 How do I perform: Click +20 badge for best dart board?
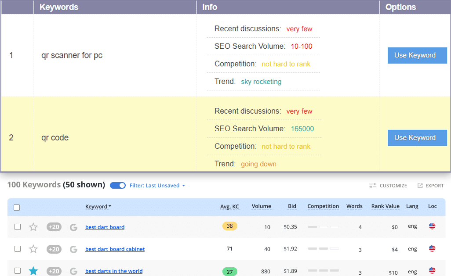coord(54,227)
